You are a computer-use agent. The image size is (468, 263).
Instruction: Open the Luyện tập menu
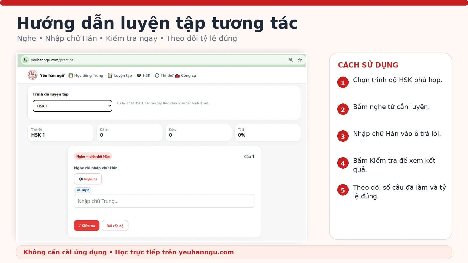coord(120,75)
